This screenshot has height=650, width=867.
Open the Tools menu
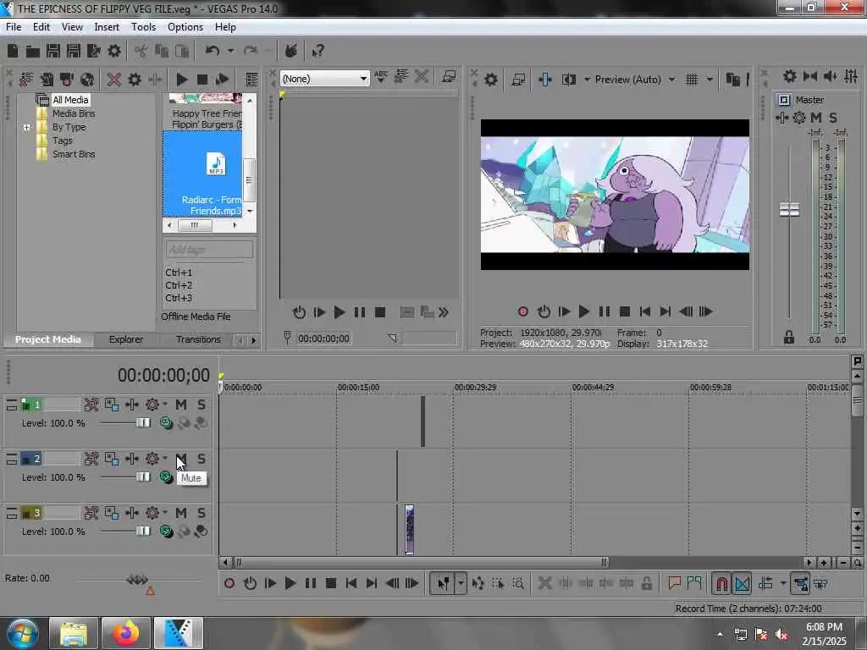[x=143, y=27]
